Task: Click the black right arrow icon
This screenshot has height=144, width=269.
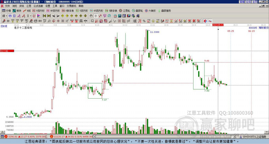Action: click(x=58, y=16)
